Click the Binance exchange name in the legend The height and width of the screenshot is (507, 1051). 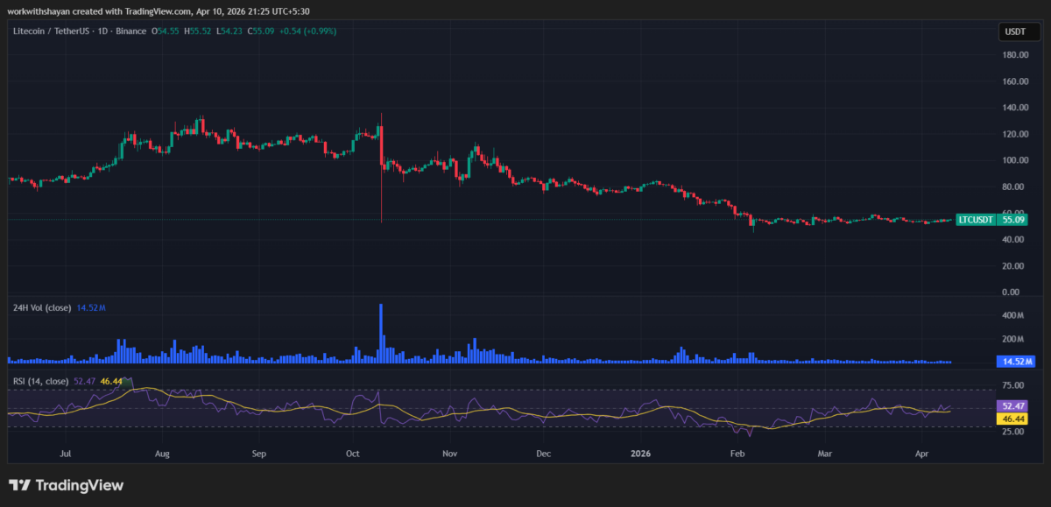coord(130,31)
